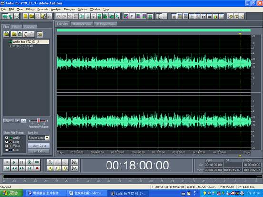Screen dimensions: 263x197
Task: Adjust the Preview Volume slider handle
Action: tap(39, 121)
